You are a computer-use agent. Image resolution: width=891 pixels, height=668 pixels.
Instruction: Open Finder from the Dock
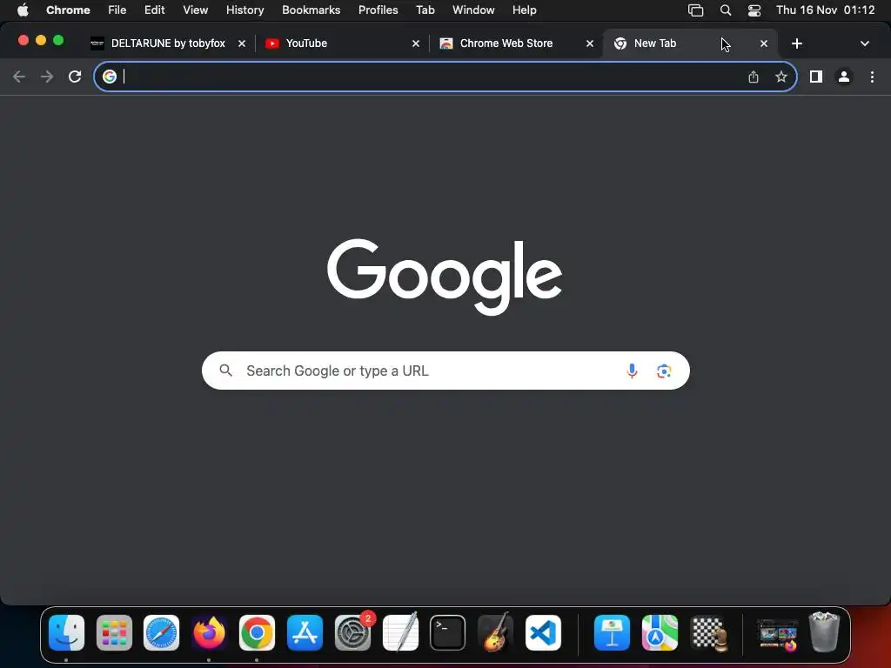tap(66, 632)
